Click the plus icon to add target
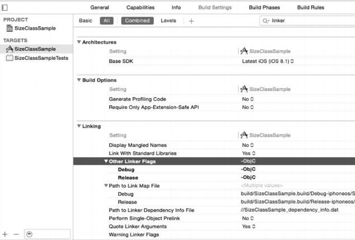The image size is (355, 240). (x=5, y=234)
